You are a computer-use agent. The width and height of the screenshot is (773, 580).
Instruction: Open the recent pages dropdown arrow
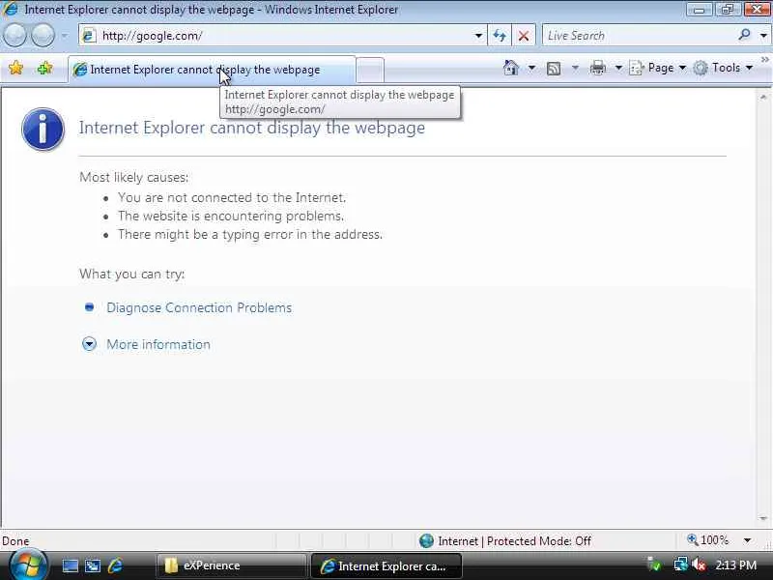pos(65,36)
